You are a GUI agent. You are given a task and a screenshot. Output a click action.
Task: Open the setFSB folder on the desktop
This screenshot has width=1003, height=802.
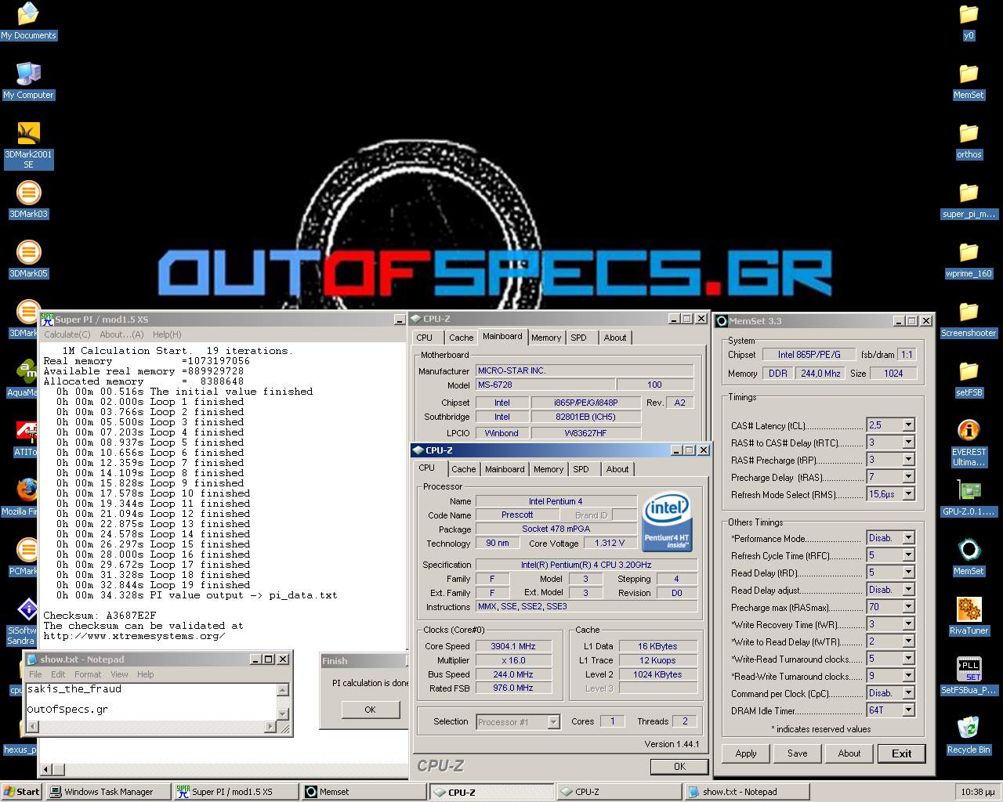pyautogui.click(x=969, y=378)
